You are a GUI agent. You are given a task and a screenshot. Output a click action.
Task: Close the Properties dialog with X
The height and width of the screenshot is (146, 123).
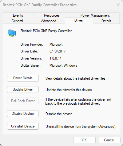118,5
